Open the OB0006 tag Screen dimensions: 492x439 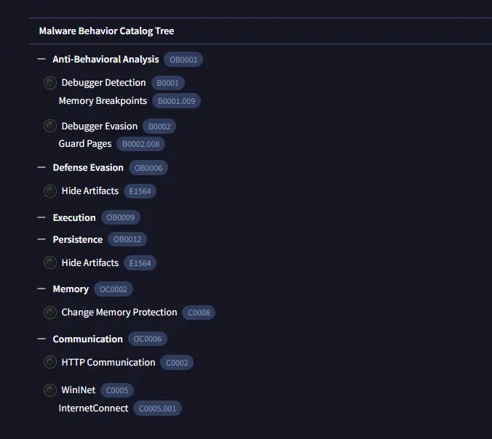pos(148,168)
